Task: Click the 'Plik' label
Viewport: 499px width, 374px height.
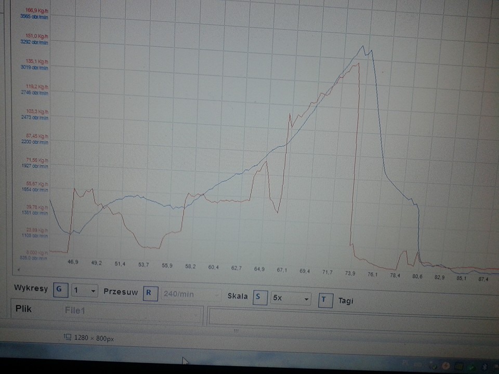Action: 23,309
